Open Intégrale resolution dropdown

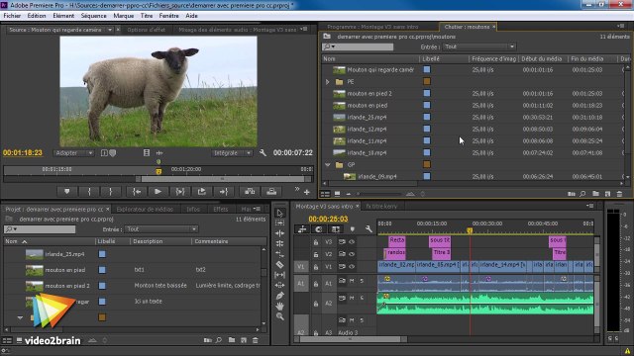click(x=232, y=153)
